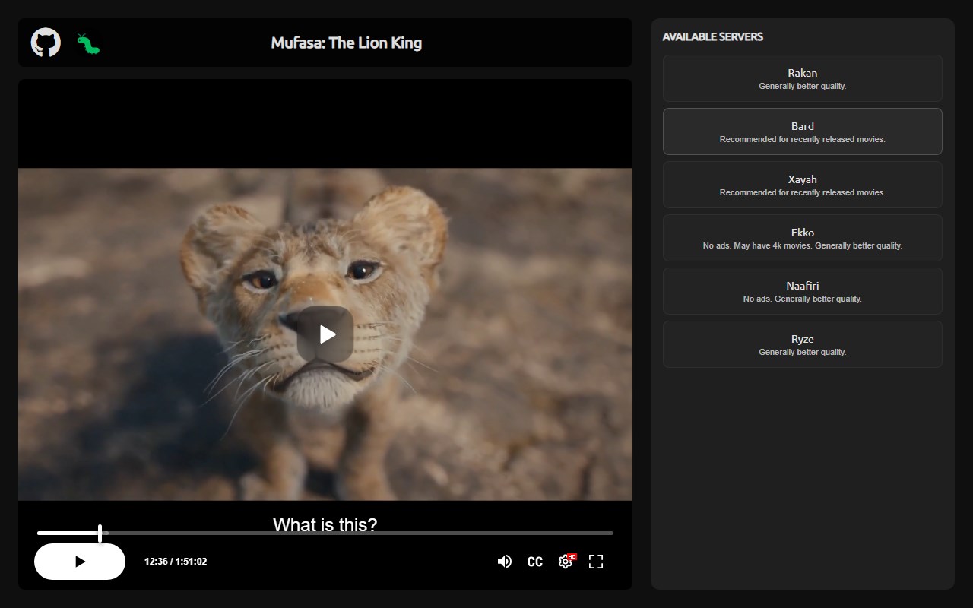Select the Bard server
973x608 pixels.
[x=803, y=131]
